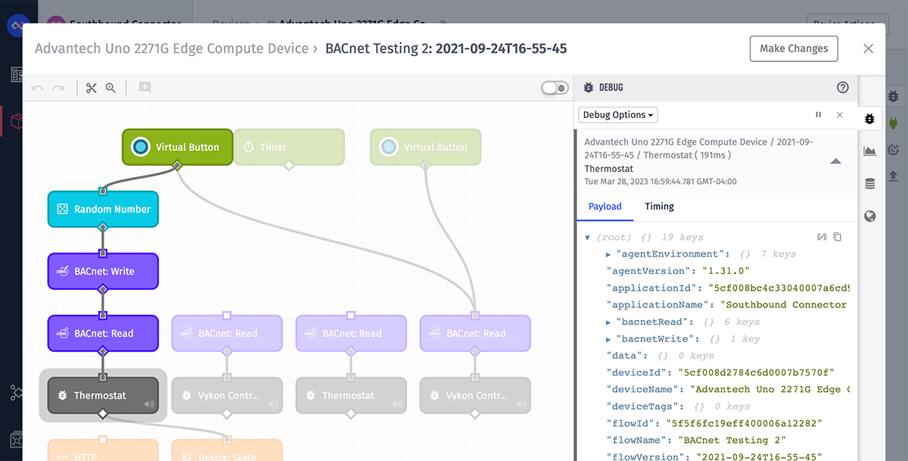Click the dice icon on Random Number node
Screen dimensions: 908x461
click(x=63, y=210)
